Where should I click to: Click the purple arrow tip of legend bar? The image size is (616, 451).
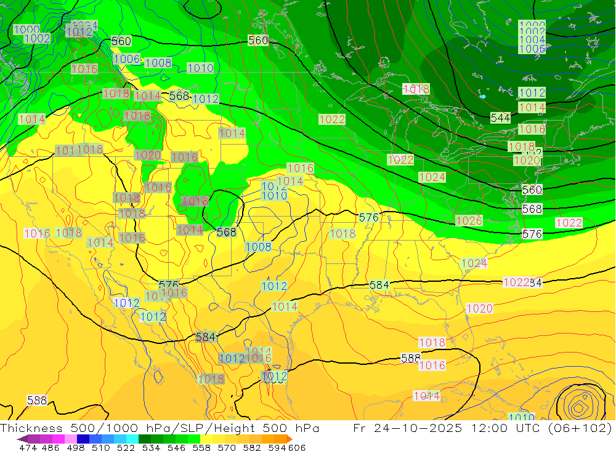tap(22, 439)
